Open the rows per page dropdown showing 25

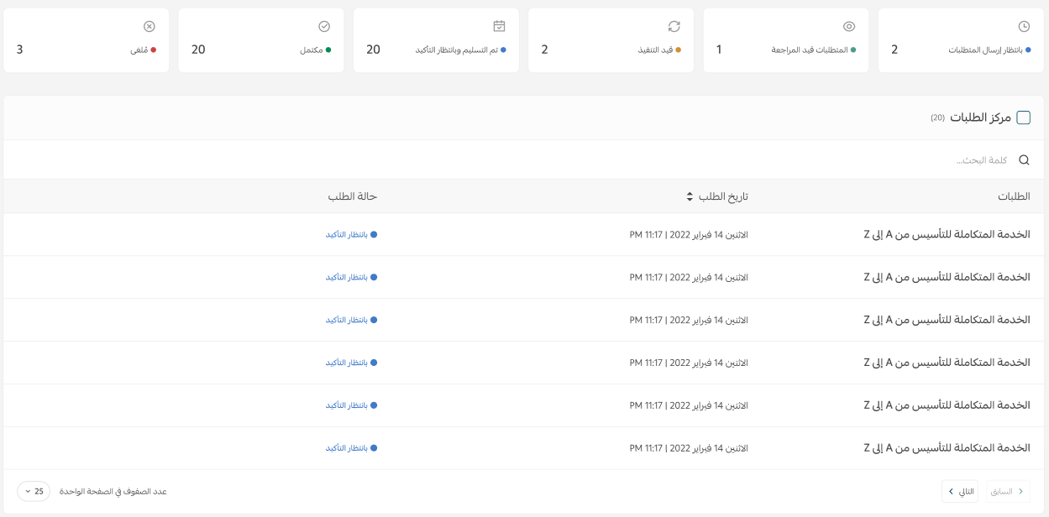tap(34, 491)
